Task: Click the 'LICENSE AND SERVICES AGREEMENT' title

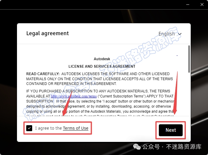Action: tap(102, 66)
